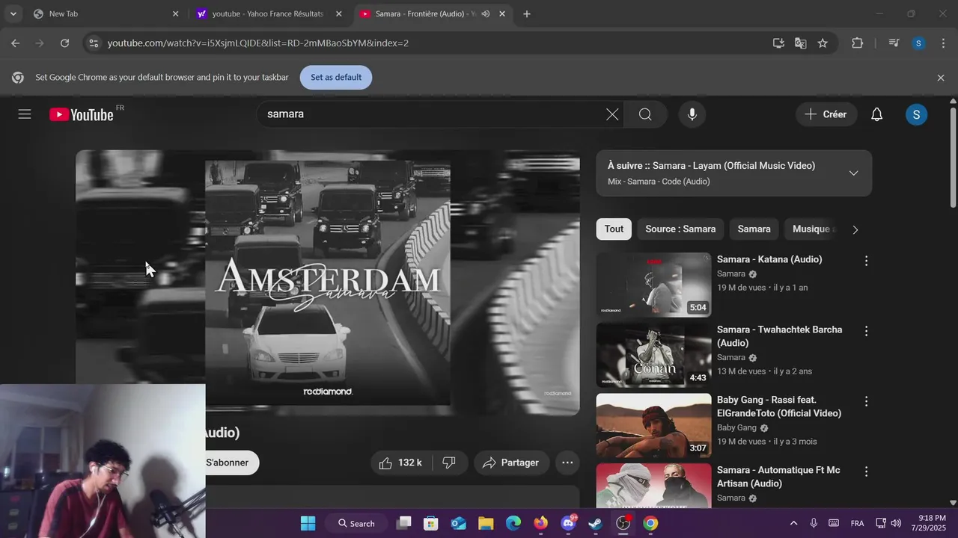
Task: Open Steam from the taskbar
Action: pyautogui.click(x=595, y=523)
